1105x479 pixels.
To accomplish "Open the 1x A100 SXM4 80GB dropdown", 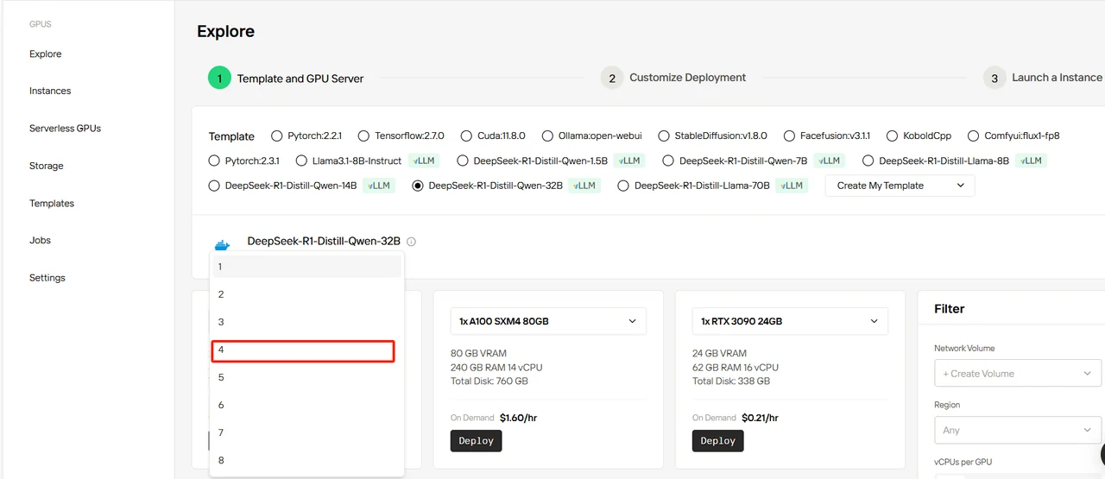I will [x=548, y=321].
